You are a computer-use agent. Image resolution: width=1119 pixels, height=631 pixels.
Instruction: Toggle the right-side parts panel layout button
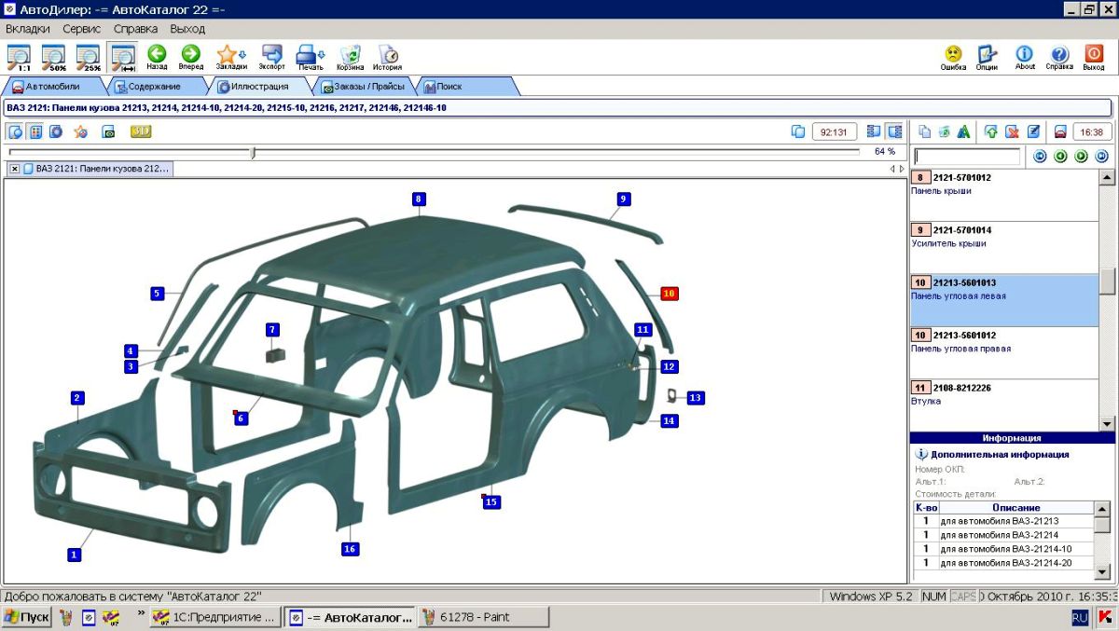click(x=894, y=131)
